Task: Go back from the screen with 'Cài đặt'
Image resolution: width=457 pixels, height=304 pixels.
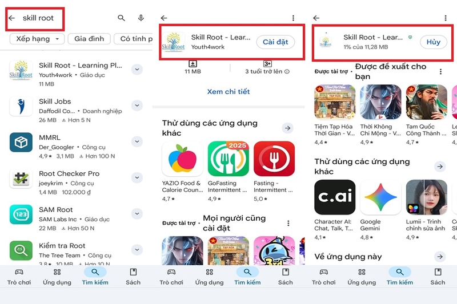Action: (x=164, y=18)
